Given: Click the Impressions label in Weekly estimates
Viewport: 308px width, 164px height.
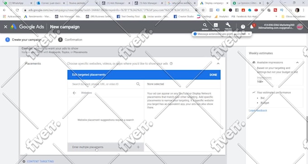Looking at the screenshot, I should point(264,78).
